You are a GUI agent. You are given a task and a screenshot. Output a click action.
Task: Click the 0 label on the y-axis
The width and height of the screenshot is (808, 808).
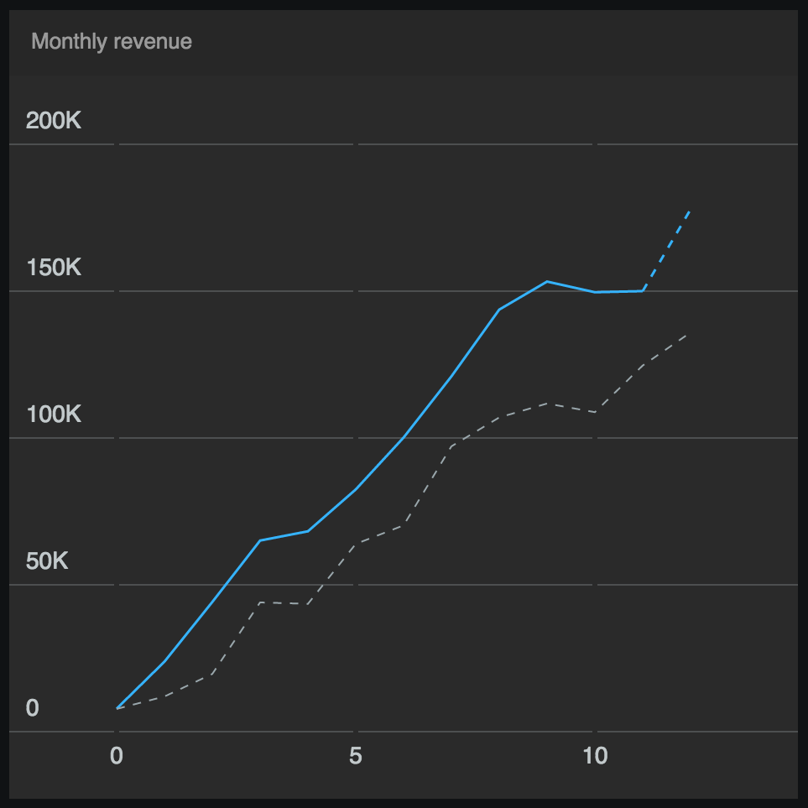click(x=33, y=708)
